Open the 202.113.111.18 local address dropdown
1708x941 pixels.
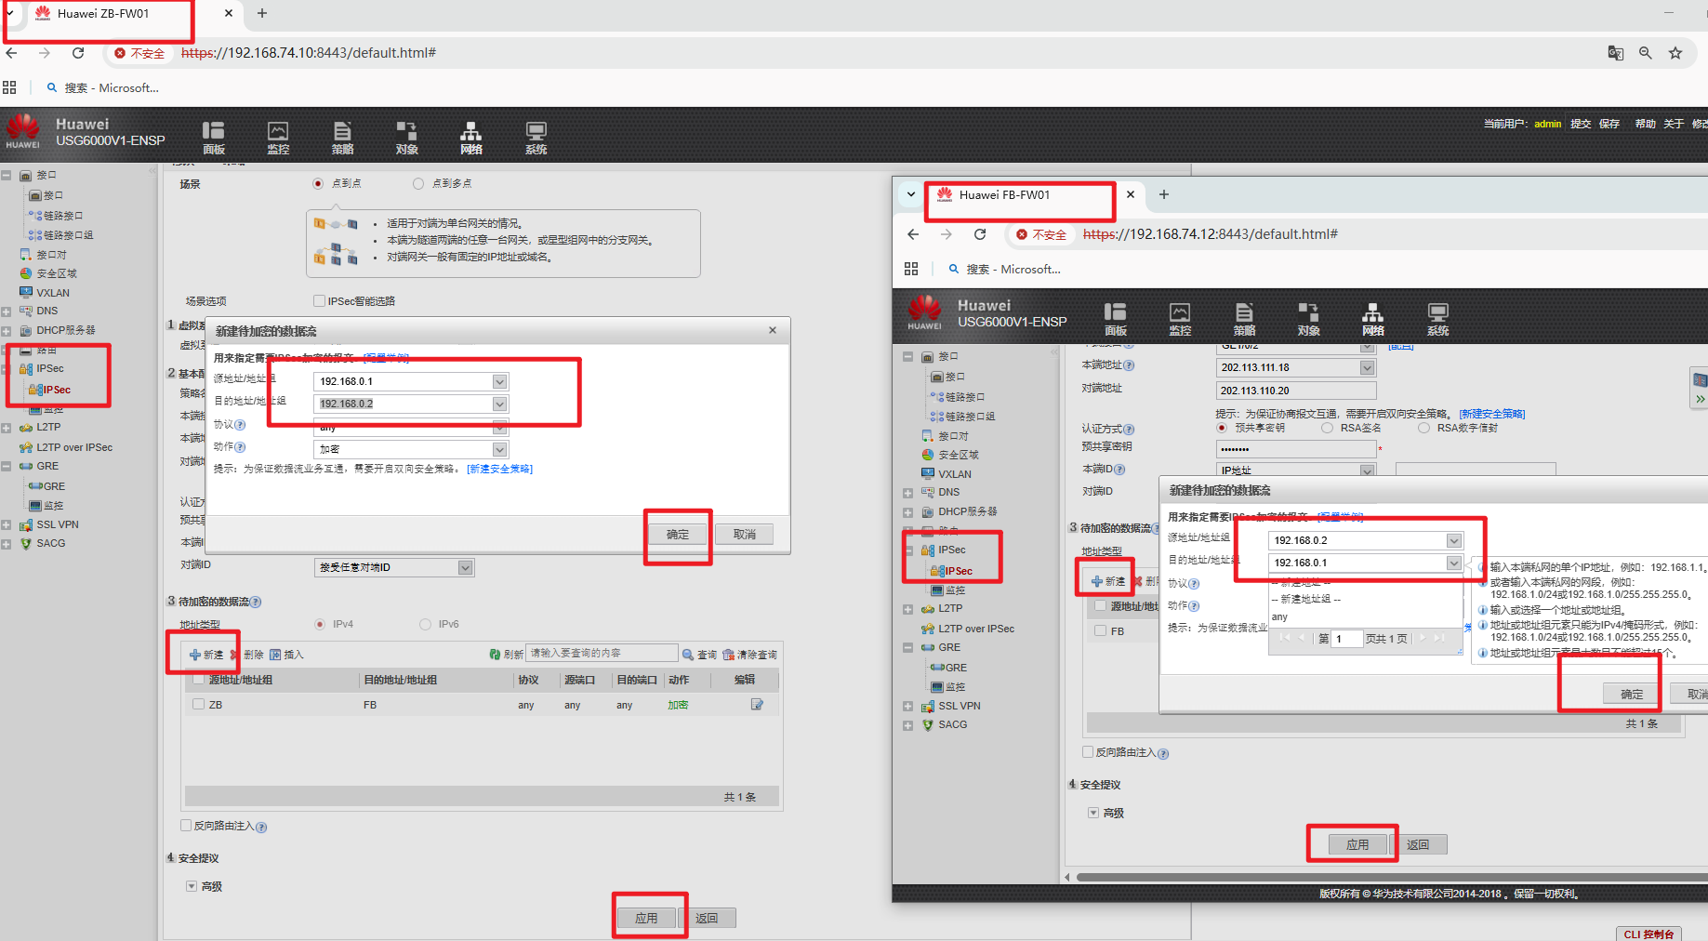(x=1367, y=368)
